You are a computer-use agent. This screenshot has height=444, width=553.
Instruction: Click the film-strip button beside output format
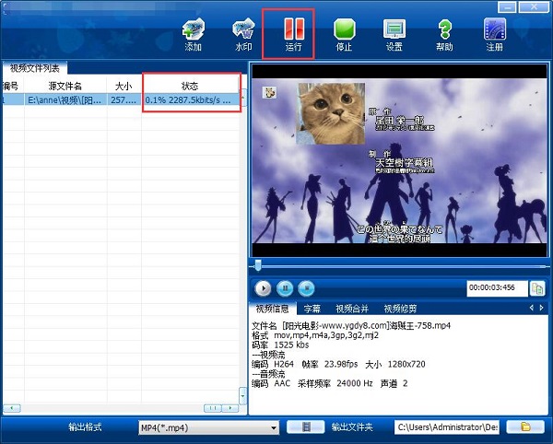pyautogui.click(x=306, y=427)
